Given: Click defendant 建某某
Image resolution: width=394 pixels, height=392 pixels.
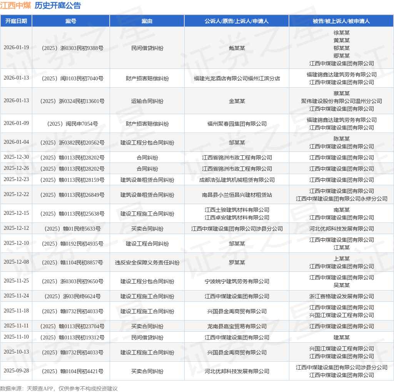Looking at the screenshot, I should coord(342,337).
